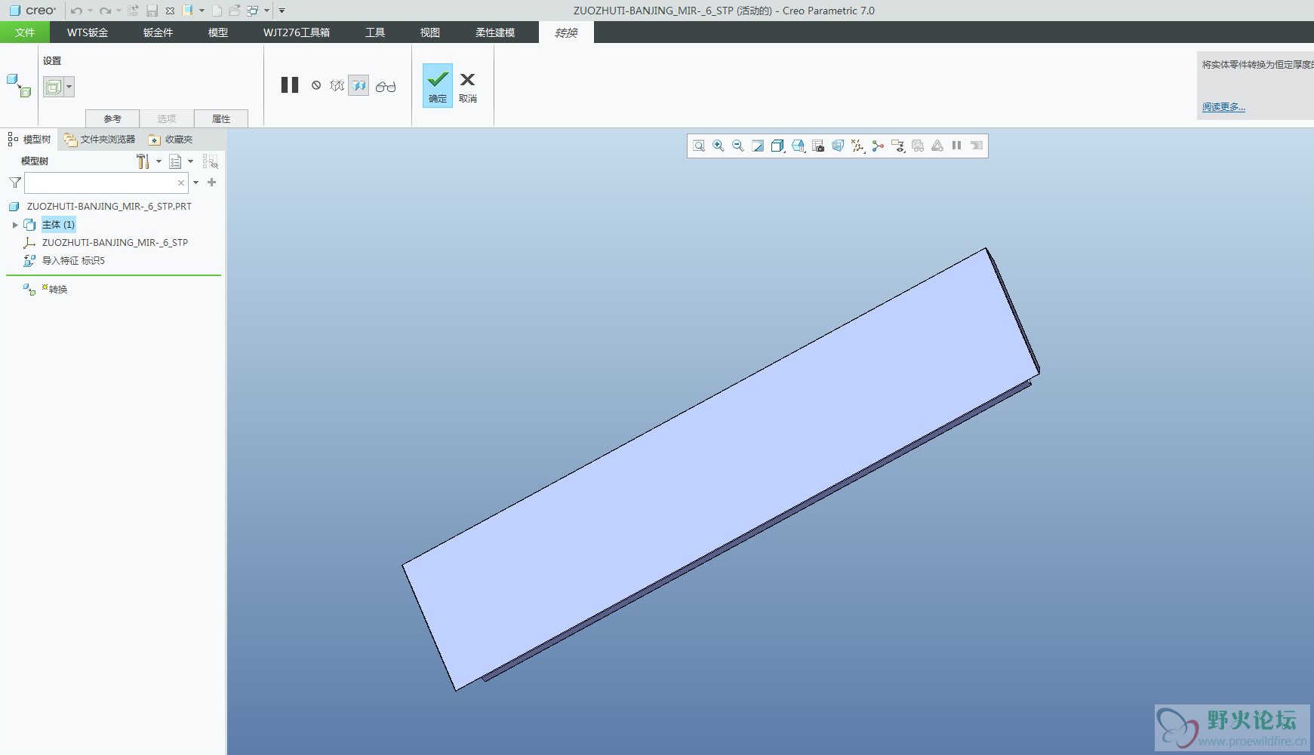Open the 参考 panel tab

coord(112,118)
